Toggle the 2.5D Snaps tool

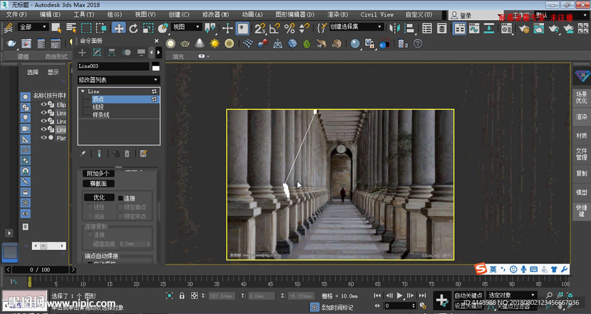click(x=260, y=28)
